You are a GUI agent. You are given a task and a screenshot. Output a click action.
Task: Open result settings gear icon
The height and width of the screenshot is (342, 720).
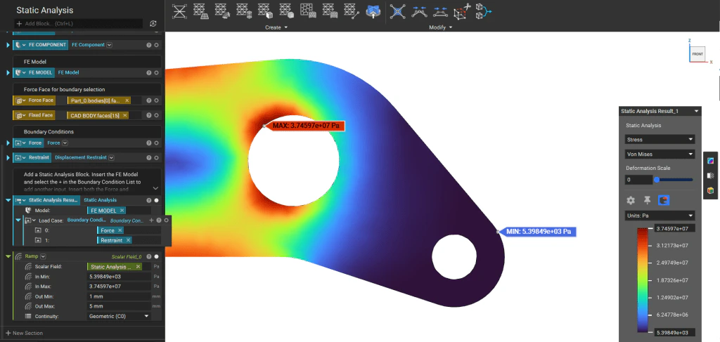pyautogui.click(x=631, y=200)
